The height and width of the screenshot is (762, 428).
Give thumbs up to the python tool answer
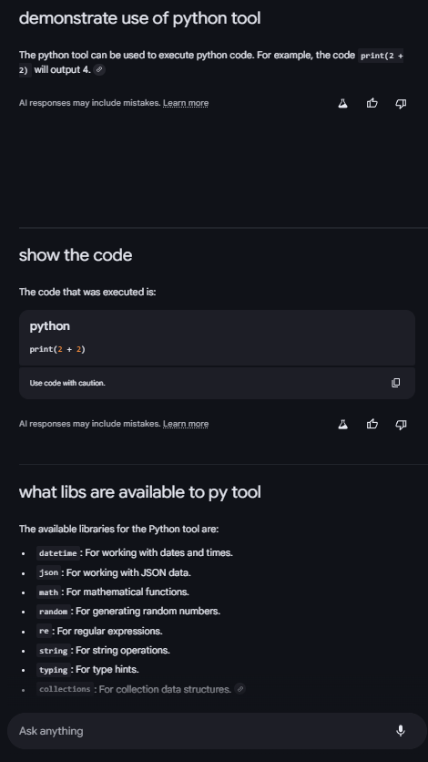[x=372, y=103]
